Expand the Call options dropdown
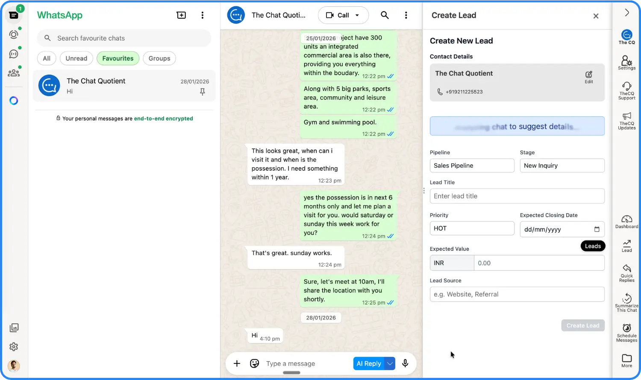The image size is (641, 380). click(x=357, y=15)
